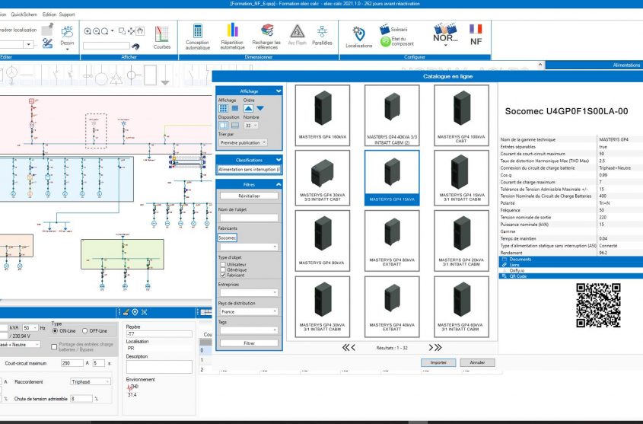Select MASTERYS GP4 80kVA EXTBATT thumbnail
The height and width of the screenshot is (424, 643).
(392, 241)
